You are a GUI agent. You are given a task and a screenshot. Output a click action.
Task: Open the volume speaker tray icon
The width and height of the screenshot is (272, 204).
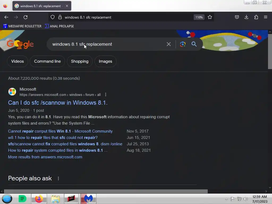[x=246, y=199]
